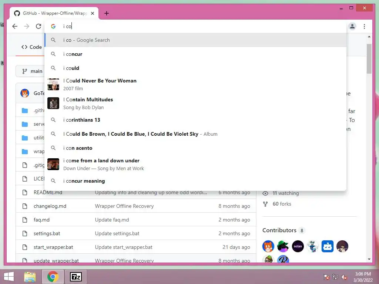
Task: Open the Chrome three-dot menu
Action: coord(364,26)
